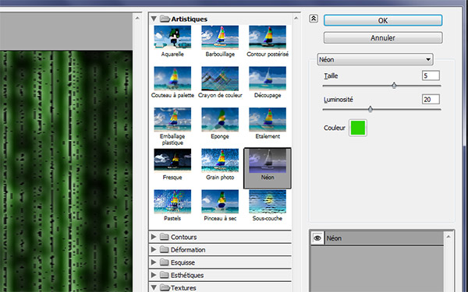This screenshot has width=468, height=292.
Task: Choose the Fresque filter thumbnail
Action: tap(172, 160)
